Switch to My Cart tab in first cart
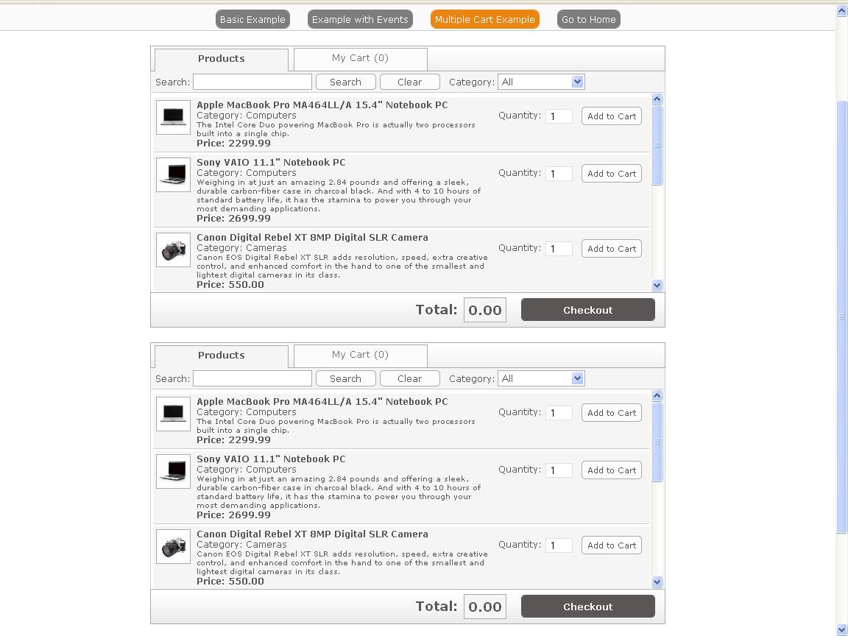 [x=360, y=58]
